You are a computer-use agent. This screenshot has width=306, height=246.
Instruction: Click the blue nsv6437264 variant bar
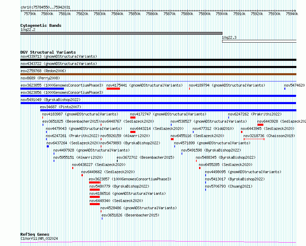[48, 146]
